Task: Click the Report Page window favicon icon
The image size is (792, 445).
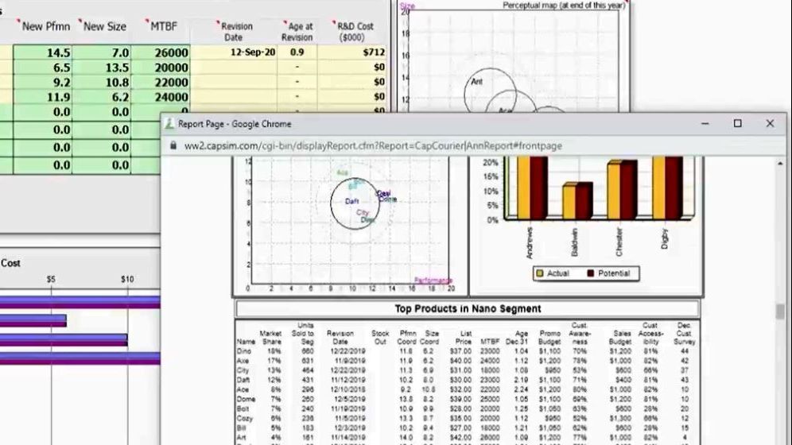Action: tap(169, 124)
